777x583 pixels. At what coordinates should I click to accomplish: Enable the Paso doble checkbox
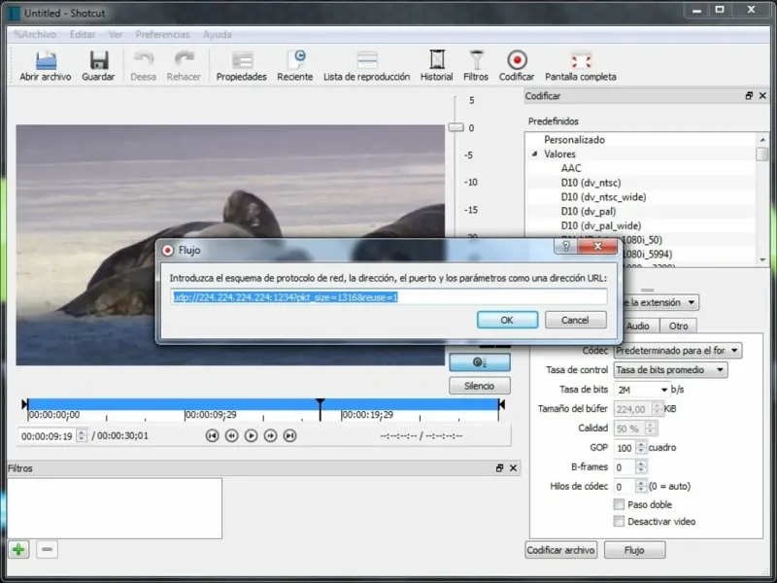(619, 505)
